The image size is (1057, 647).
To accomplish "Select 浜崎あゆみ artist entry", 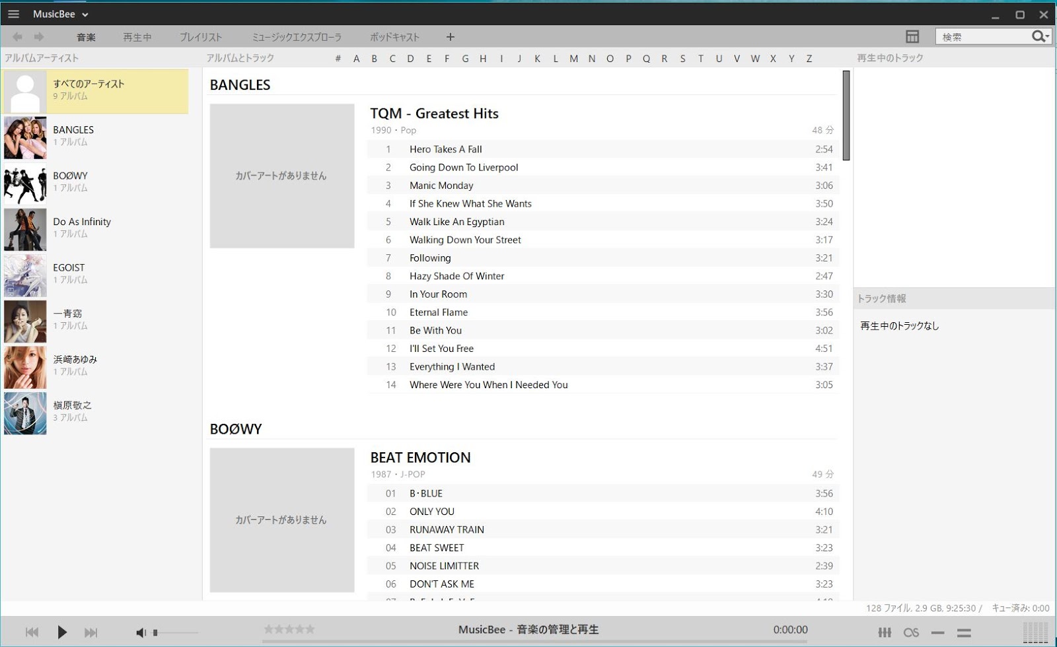I will point(96,367).
